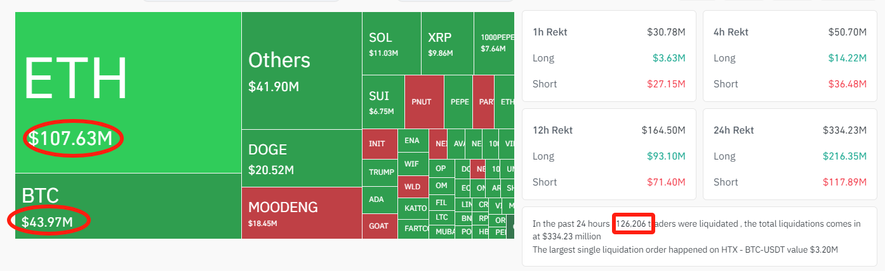Select the BTC liquidation tile

click(127, 206)
